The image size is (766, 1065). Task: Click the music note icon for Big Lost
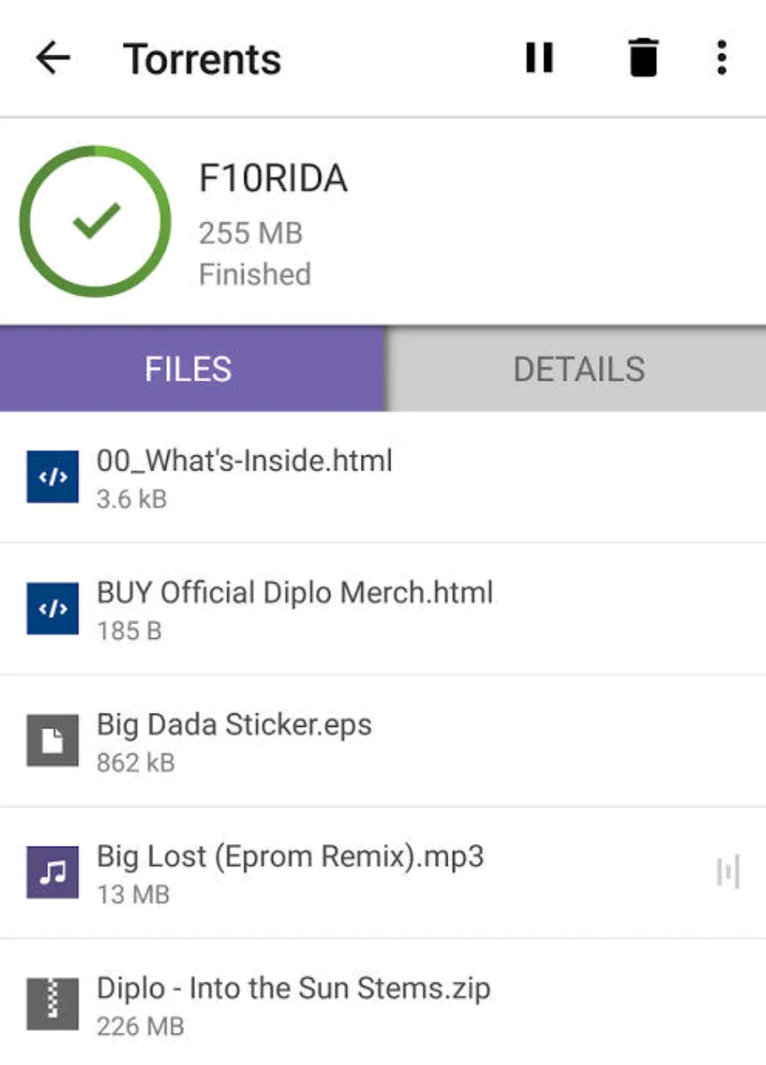tap(53, 873)
